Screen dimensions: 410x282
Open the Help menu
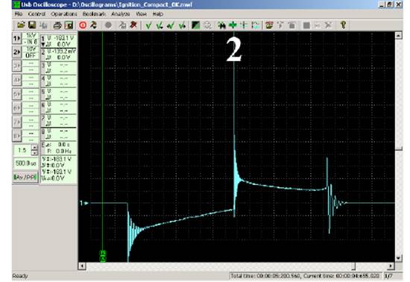tap(158, 14)
